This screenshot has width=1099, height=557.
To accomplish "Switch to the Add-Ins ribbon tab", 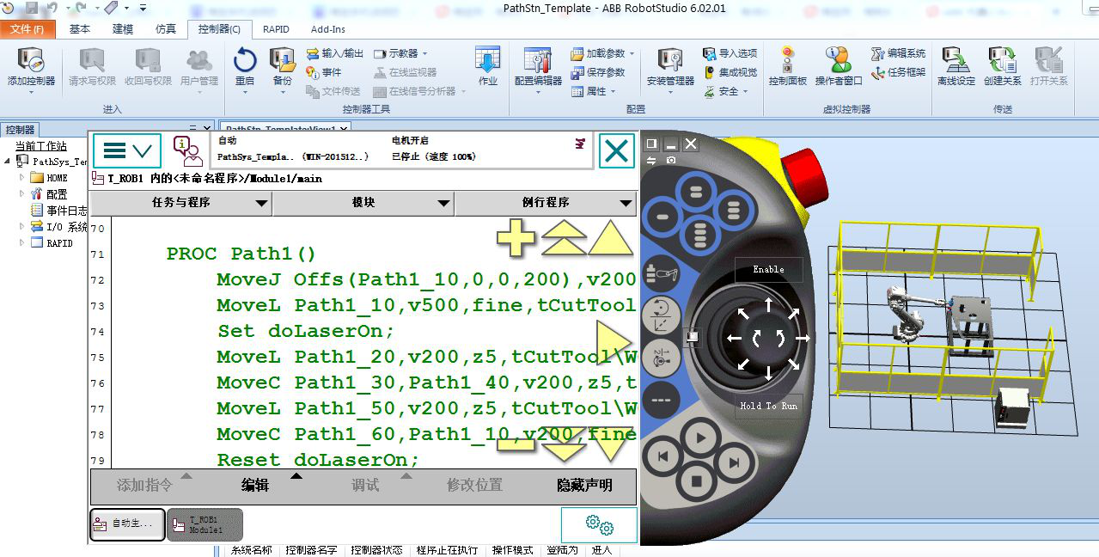I will coord(328,28).
